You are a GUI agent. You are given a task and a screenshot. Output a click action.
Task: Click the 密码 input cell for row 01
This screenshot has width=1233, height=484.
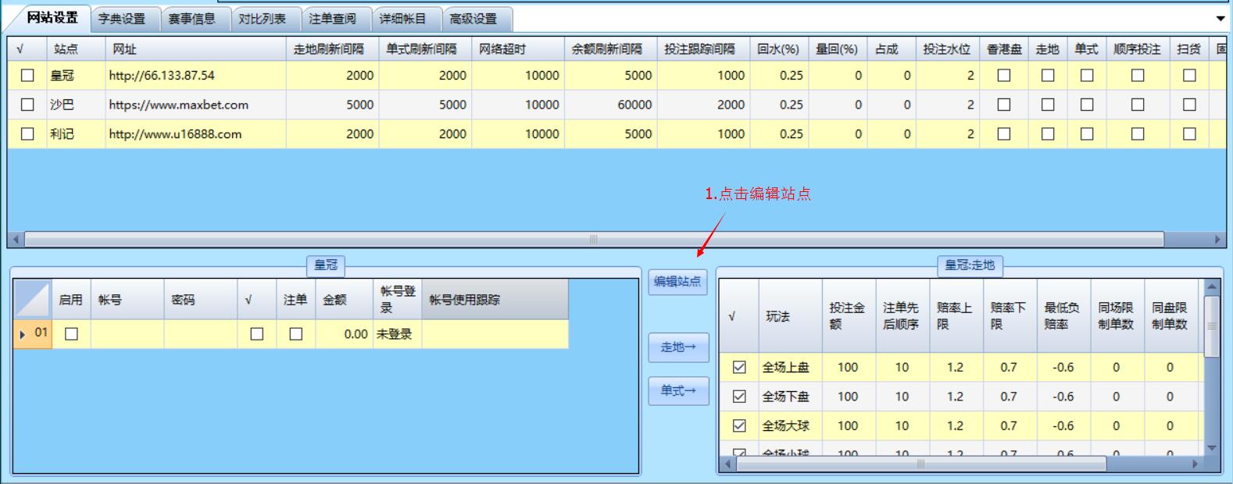pyautogui.click(x=201, y=334)
